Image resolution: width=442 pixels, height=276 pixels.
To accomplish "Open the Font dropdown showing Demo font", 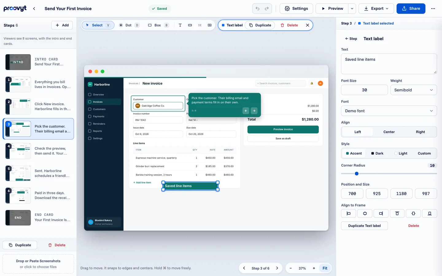I will 389,111.
